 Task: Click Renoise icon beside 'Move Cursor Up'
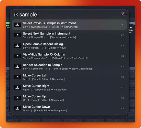point(17,98)
